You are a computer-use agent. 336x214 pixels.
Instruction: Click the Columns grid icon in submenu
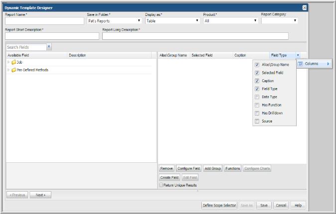(x=300, y=64)
